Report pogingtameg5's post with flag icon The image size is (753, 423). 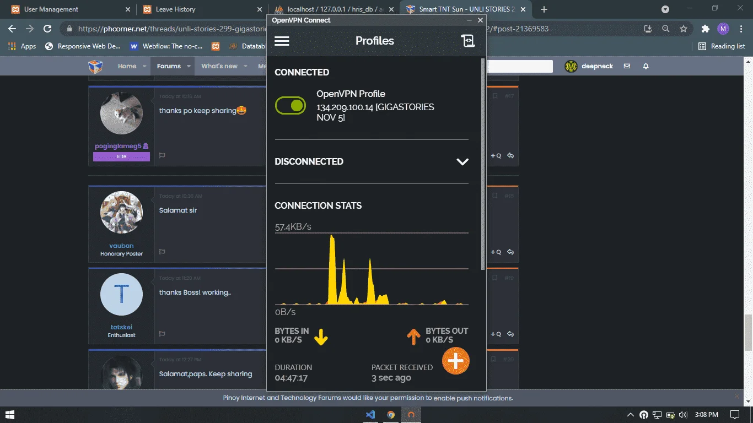(162, 155)
